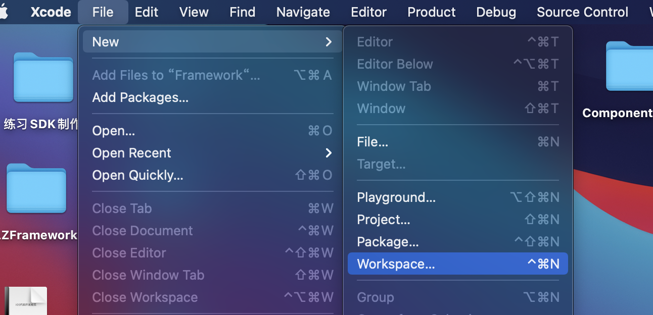Viewport: 653px width, 315px height.
Task: Choose Editor Below submenu item
Action: (x=458, y=64)
